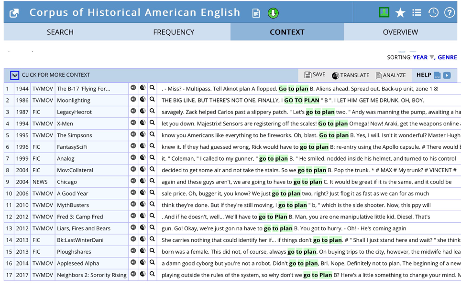Click the globe icon in The Simpsons row
The image size is (461, 288).
143,134
